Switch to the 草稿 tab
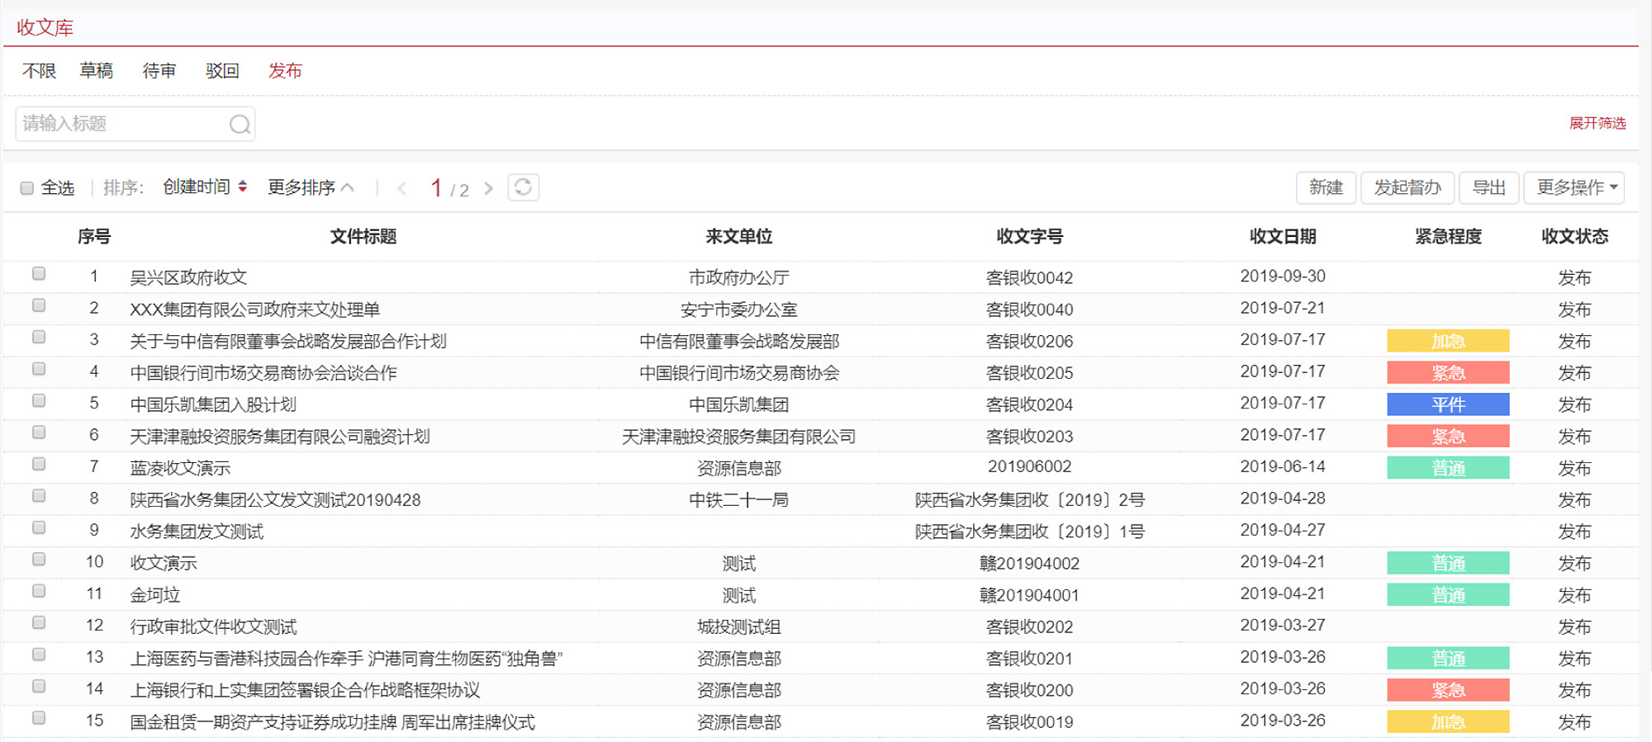 point(97,71)
